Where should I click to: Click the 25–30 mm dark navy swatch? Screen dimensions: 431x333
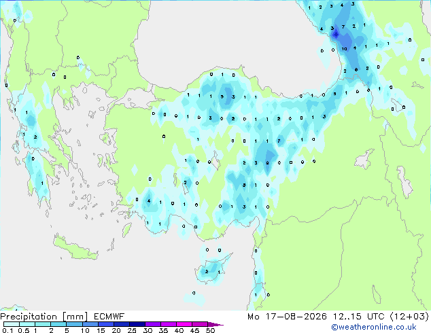pyautogui.click(x=137, y=324)
